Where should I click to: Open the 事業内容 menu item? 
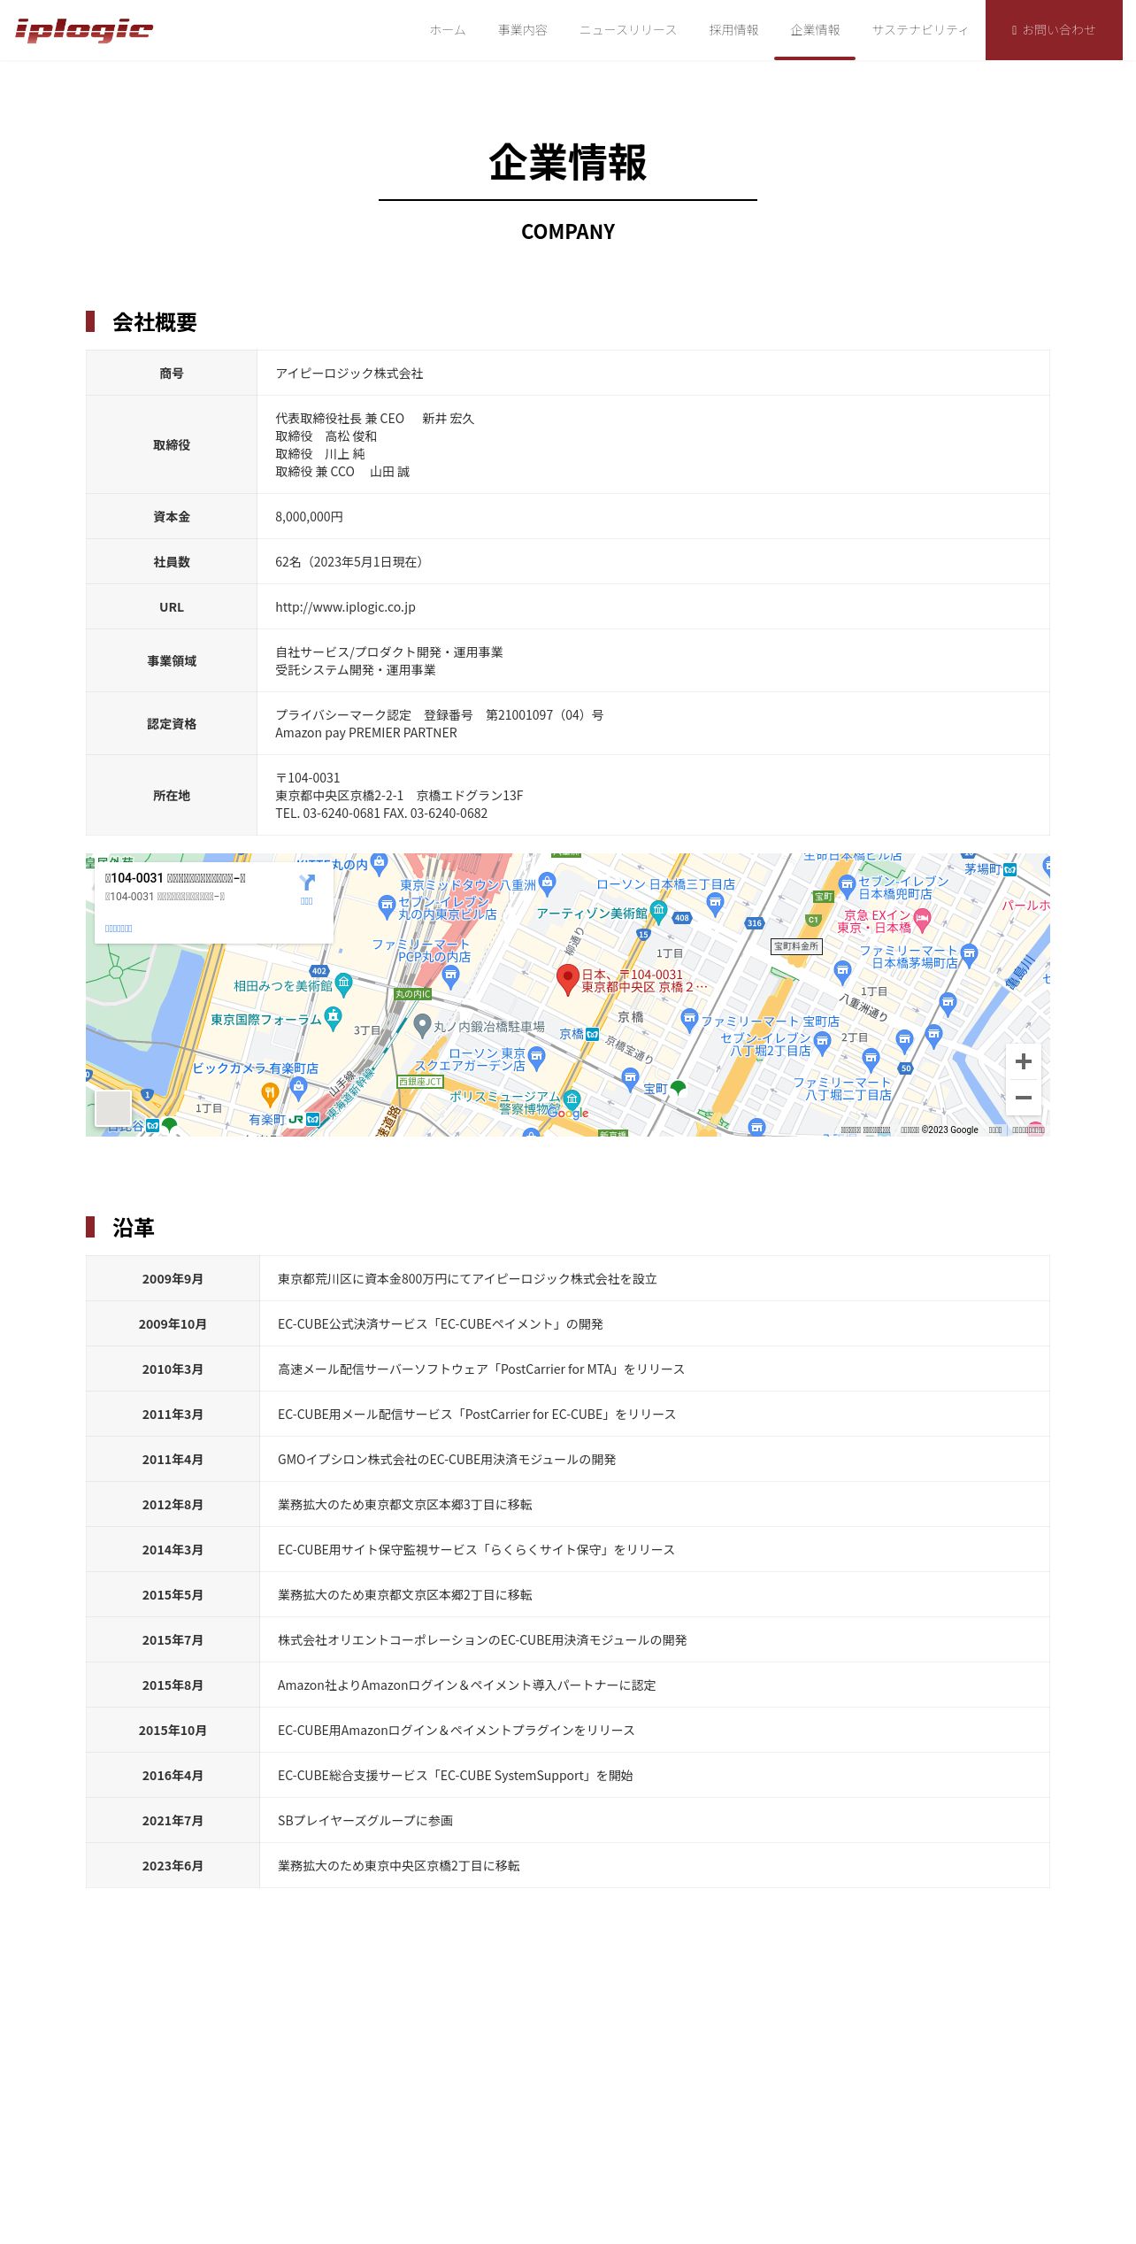coord(522,30)
